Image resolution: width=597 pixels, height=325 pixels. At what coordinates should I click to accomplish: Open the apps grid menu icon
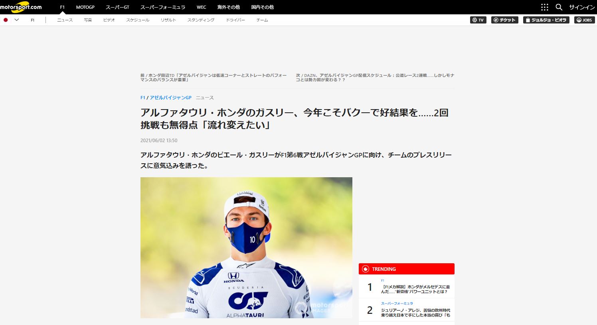tap(545, 7)
